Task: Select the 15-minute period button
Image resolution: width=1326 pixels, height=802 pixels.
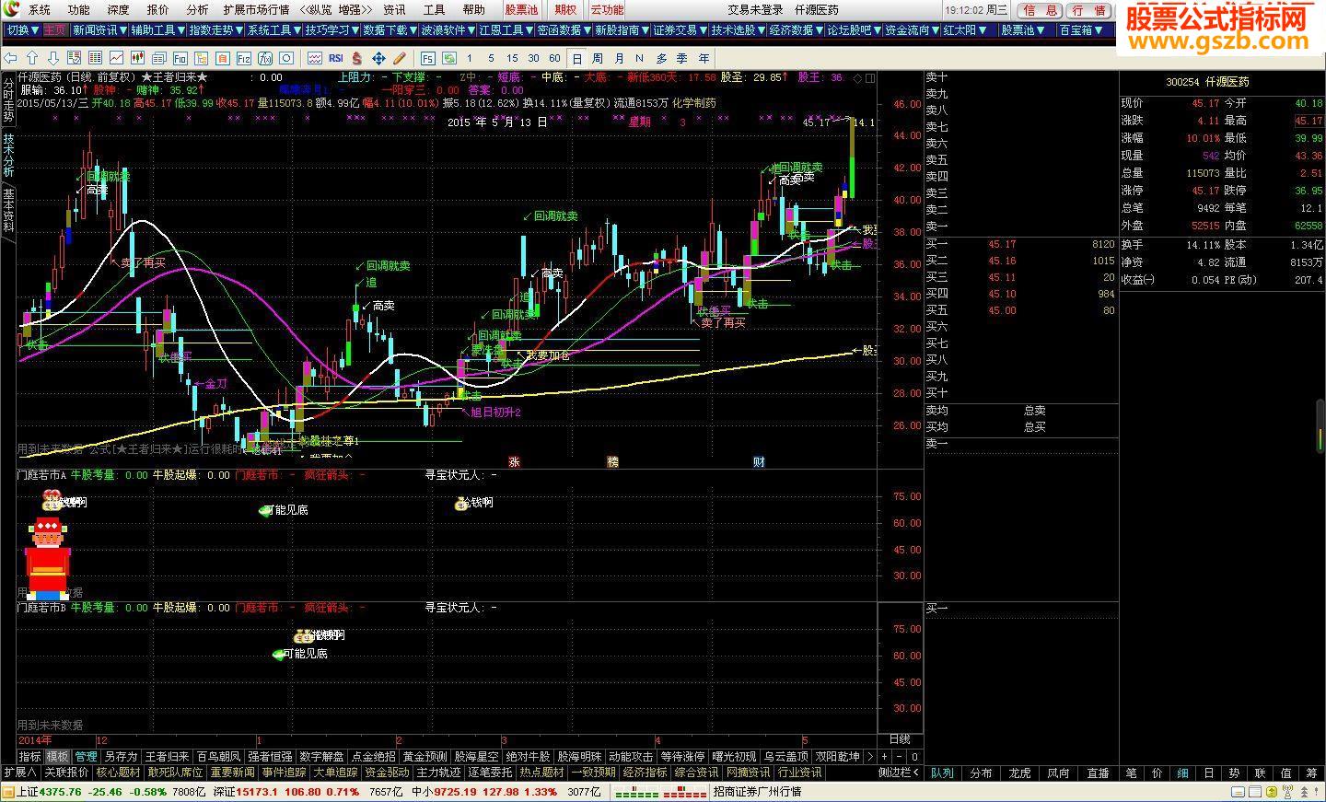Action: point(512,58)
